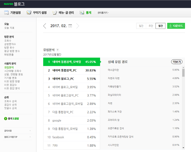Open 이웃 증감수 in sidebar
Viewport: 191px width, 152px height.
(10, 85)
